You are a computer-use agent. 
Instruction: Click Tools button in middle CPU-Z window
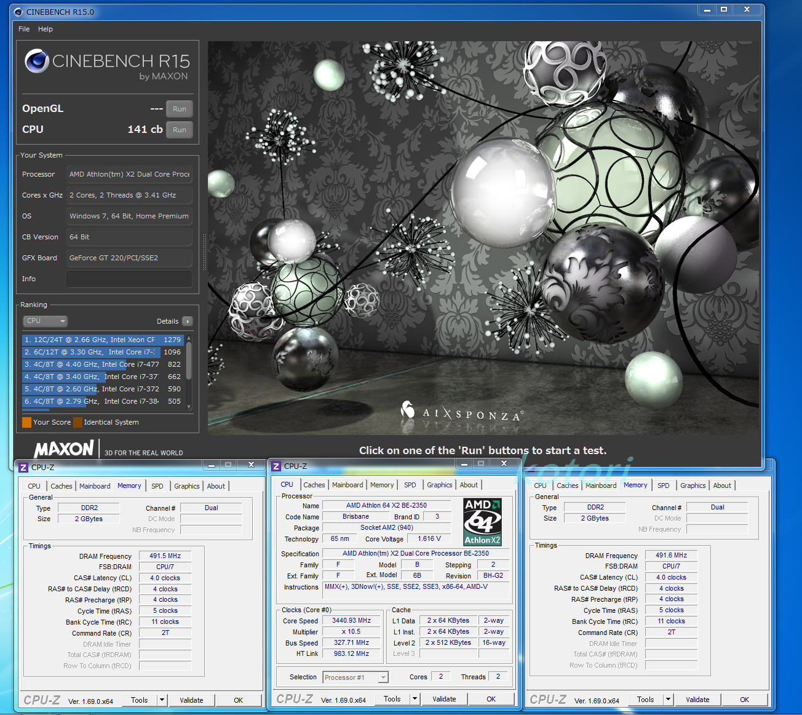tap(392, 699)
